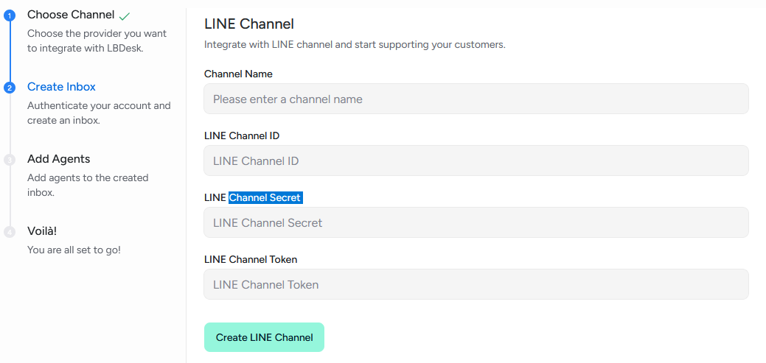Click the highlighted LINE Channel Secret label
766x363 pixels.
tap(254, 197)
